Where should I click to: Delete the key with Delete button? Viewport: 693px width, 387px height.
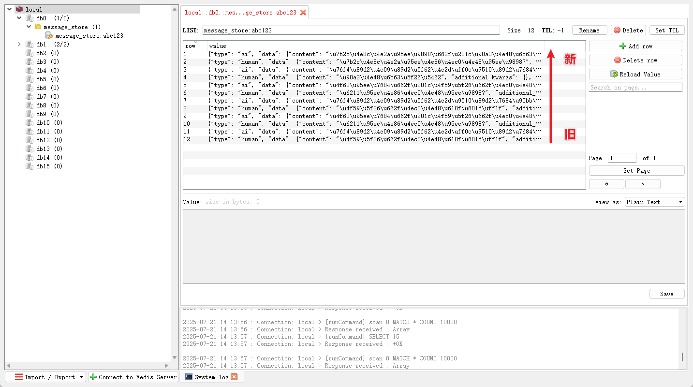tap(628, 30)
